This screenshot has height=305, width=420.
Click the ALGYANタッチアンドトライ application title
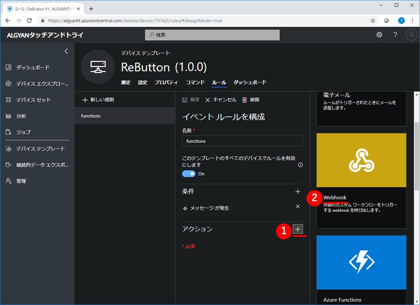click(45, 35)
